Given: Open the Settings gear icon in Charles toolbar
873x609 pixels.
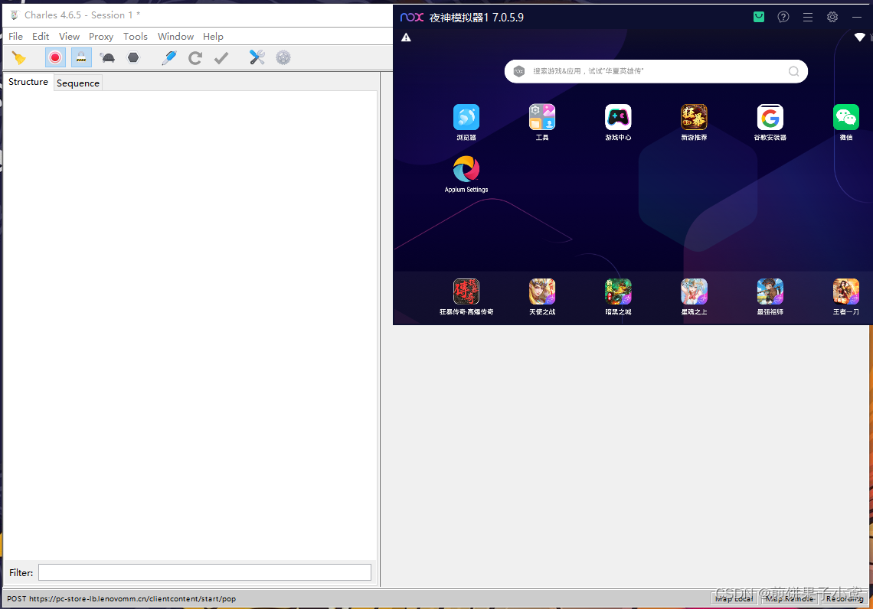Looking at the screenshot, I should [x=283, y=57].
